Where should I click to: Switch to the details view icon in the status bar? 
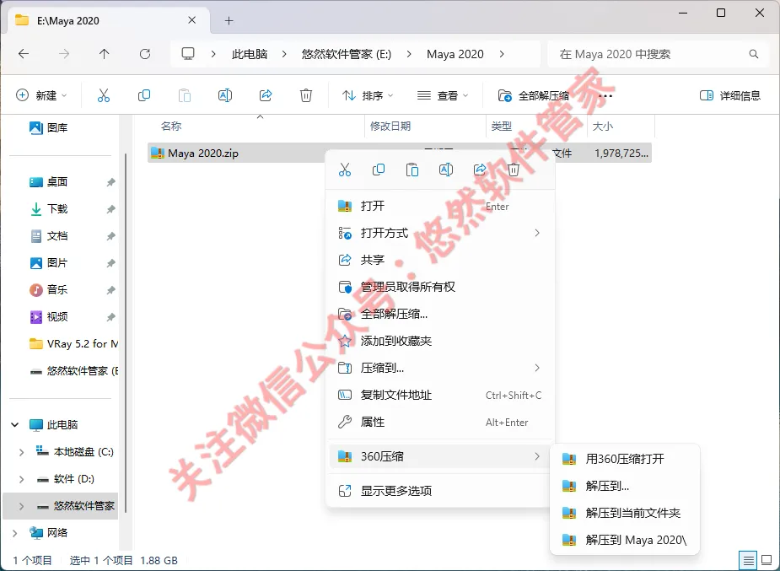[749, 561]
